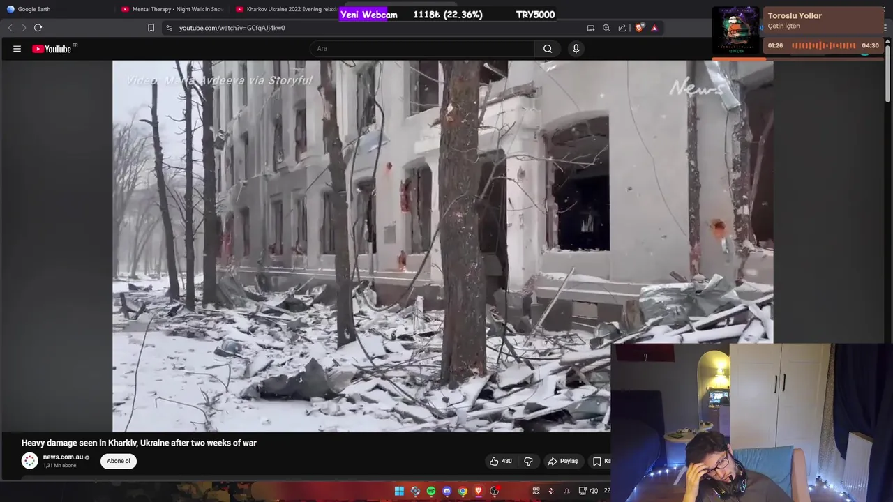The height and width of the screenshot is (502, 893).
Task: Subscribe using the 'Abone ol' button
Action: tap(119, 461)
